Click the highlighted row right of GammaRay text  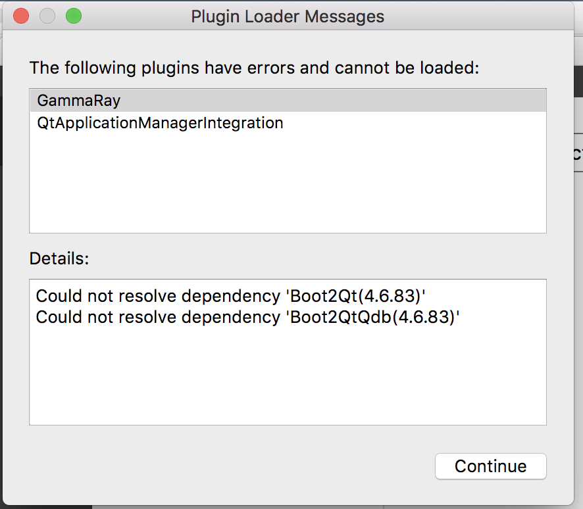(x=329, y=101)
